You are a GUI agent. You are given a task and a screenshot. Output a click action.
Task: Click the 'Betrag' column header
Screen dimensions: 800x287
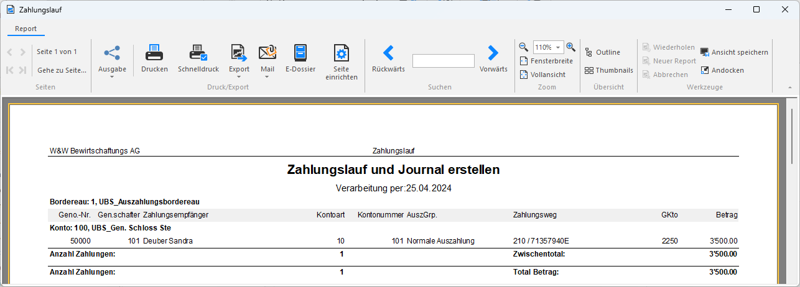pos(727,215)
